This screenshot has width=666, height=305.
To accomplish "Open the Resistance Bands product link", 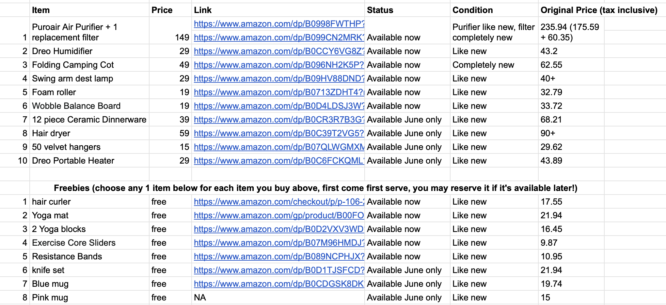I will point(279,256).
